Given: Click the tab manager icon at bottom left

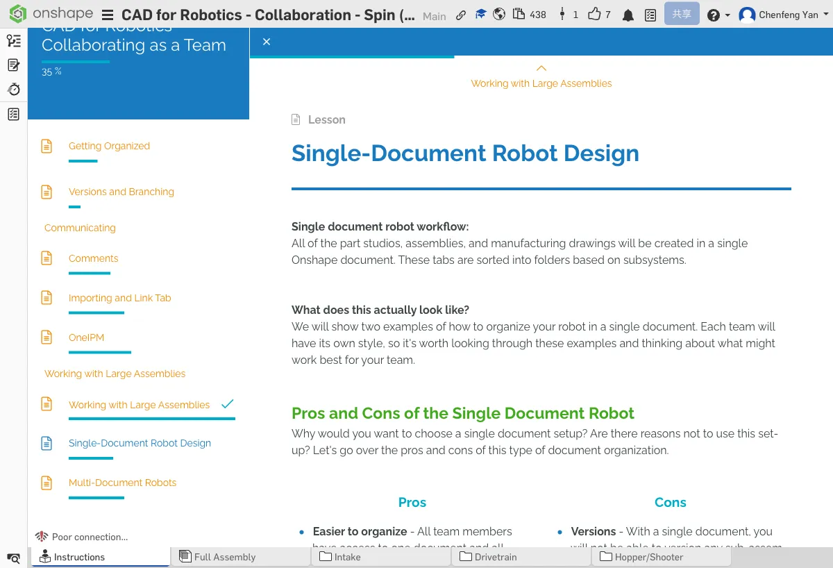Looking at the screenshot, I should pos(13,558).
